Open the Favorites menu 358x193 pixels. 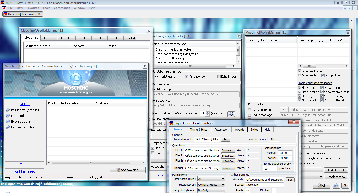pyautogui.click(x=32, y=8)
